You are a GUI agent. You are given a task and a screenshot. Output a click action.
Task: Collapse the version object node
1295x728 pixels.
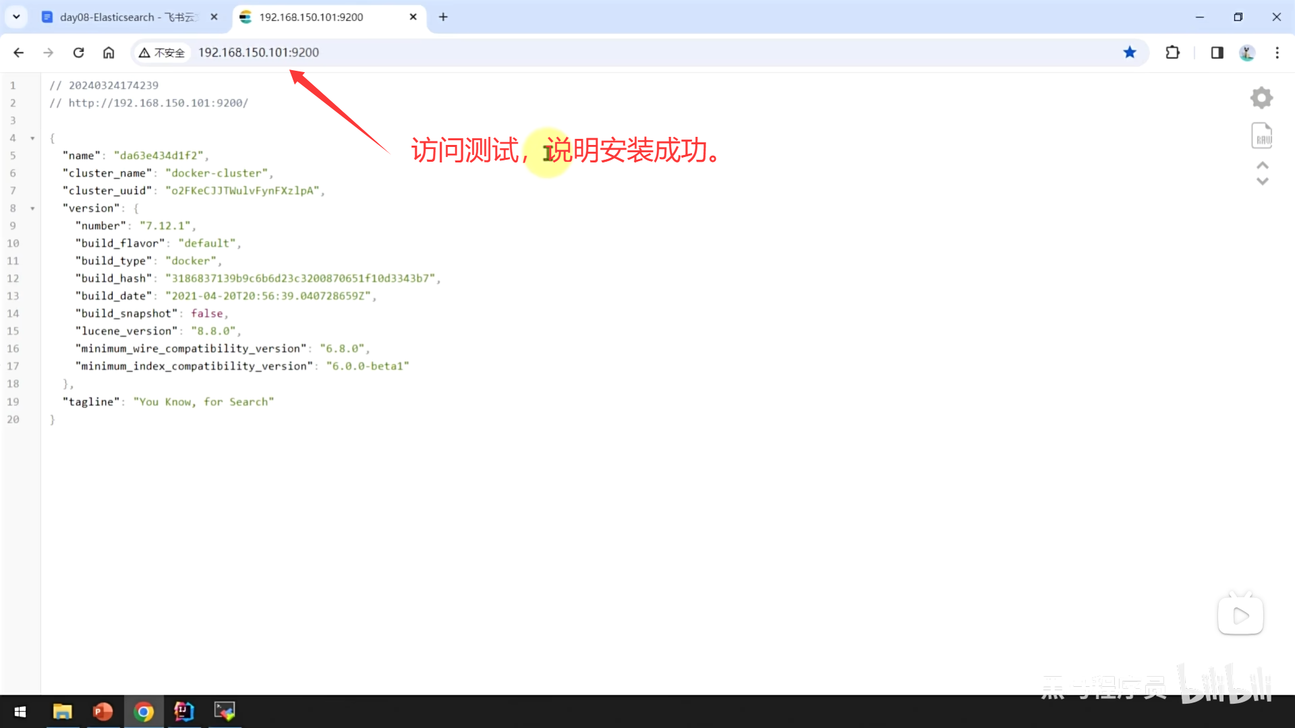[x=32, y=208]
